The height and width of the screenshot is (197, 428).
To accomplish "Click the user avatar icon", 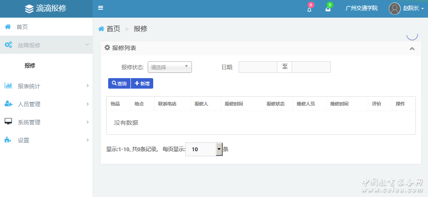I will point(394,8).
